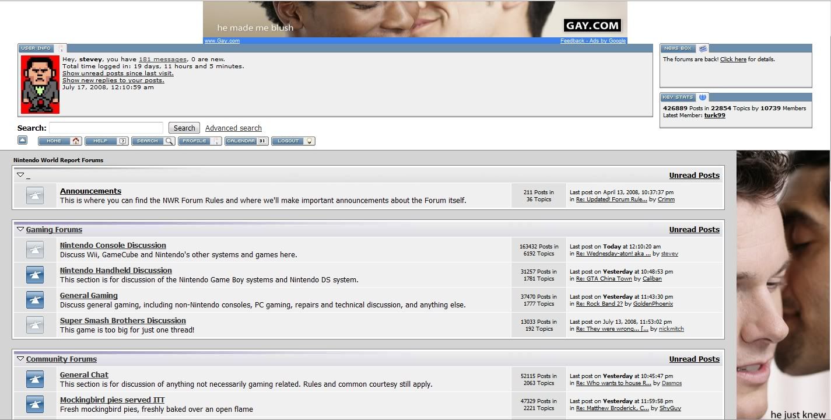Click the News Box header icon
Viewport: 831px width, 420px height.
click(x=703, y=48)
